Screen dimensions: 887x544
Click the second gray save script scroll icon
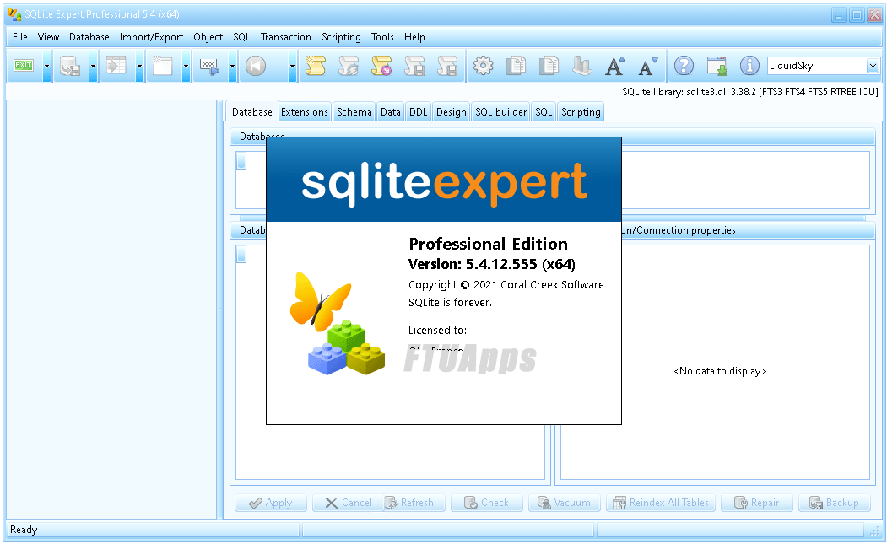tap(448, 66)
